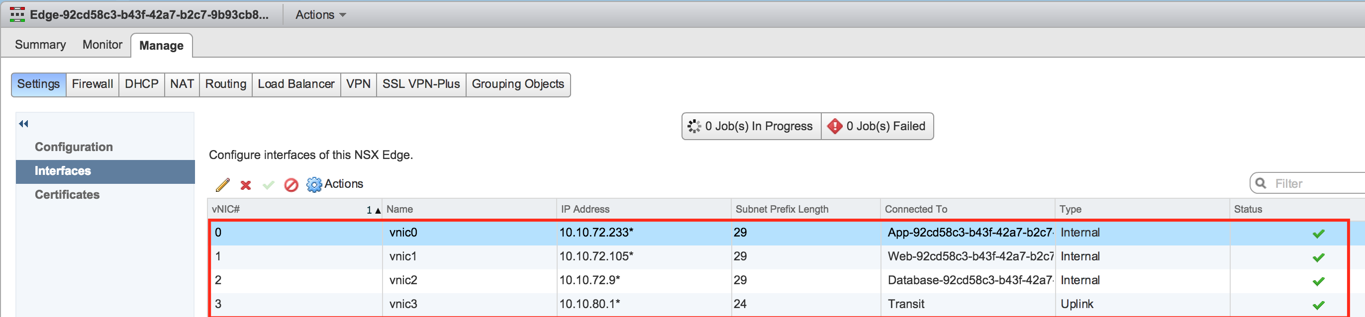Select Configuration in the left sidebar
Image resolution: width=1365 pixels, height=317 pixels.
click(x=74, y=147)
